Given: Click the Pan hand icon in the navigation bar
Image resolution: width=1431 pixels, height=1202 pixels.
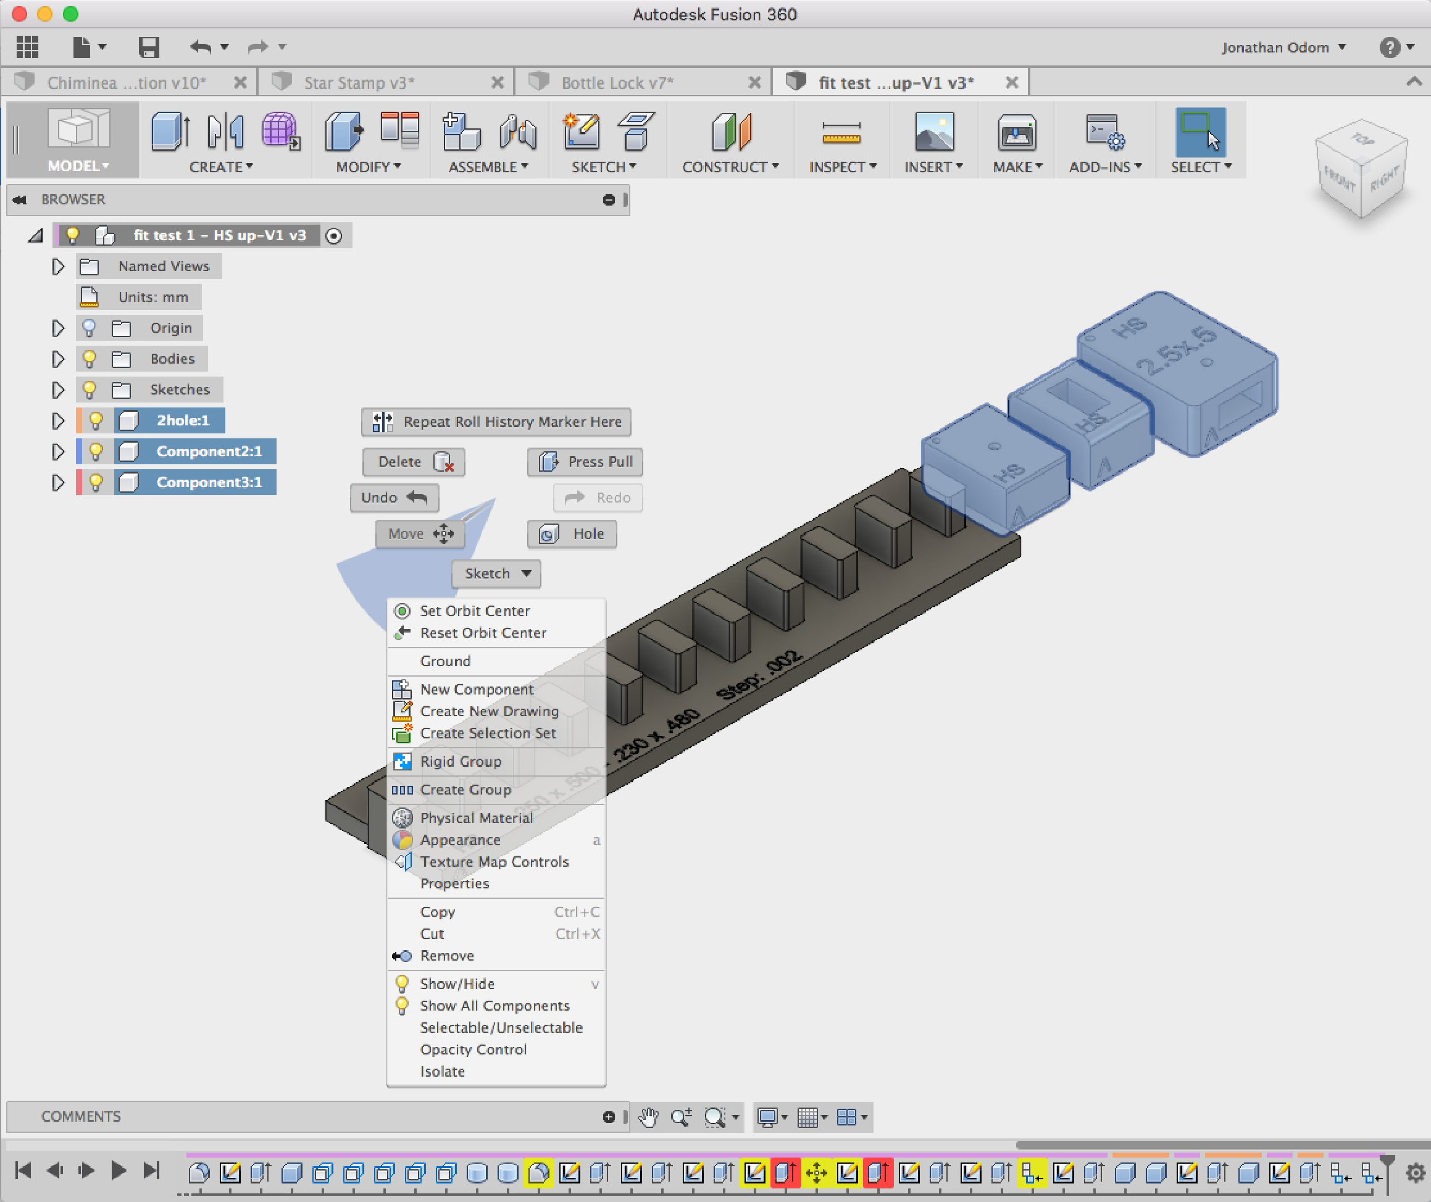Looking at the screenshot, I should point(648,1117).
